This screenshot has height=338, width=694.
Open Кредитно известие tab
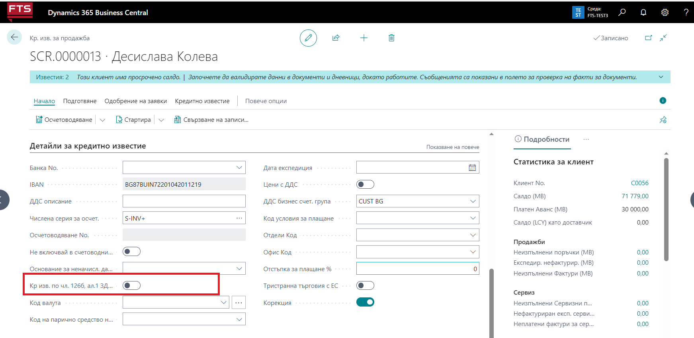pos(202,101)
